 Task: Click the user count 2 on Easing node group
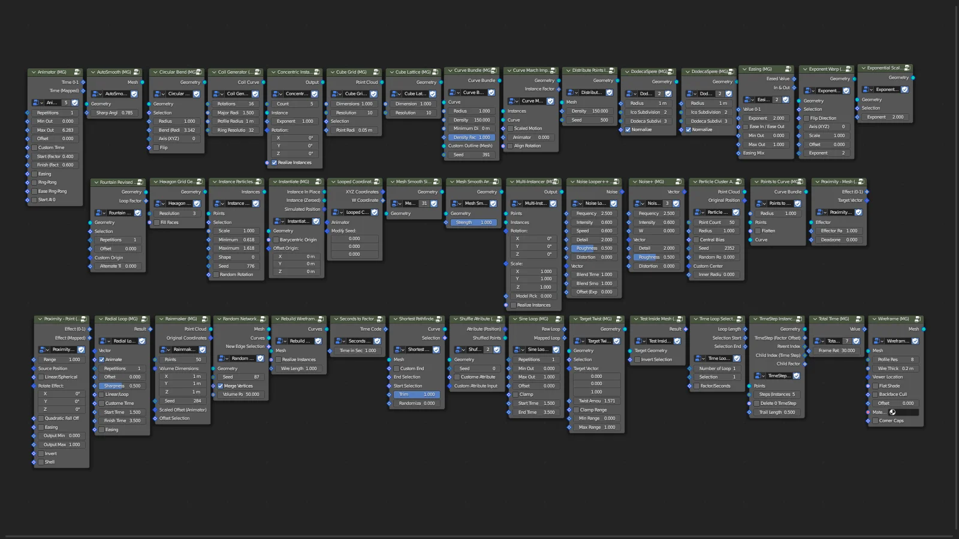[777, 99]
